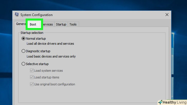Click the System Configuration title bar icon

click(17, 15)
